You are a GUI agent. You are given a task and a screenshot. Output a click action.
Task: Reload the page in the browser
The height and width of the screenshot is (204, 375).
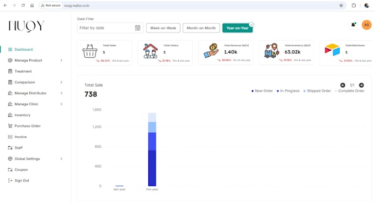[23, 6]
